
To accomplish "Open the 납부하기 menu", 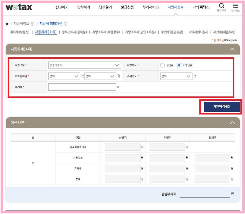I will point(84,7).
